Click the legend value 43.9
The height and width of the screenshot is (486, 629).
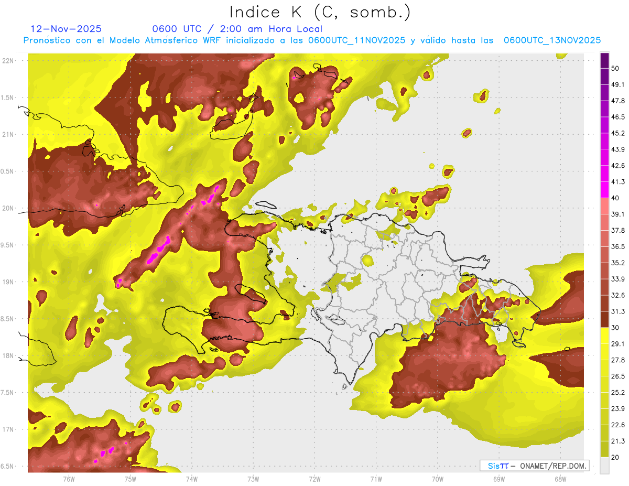[x=618, y=149]
